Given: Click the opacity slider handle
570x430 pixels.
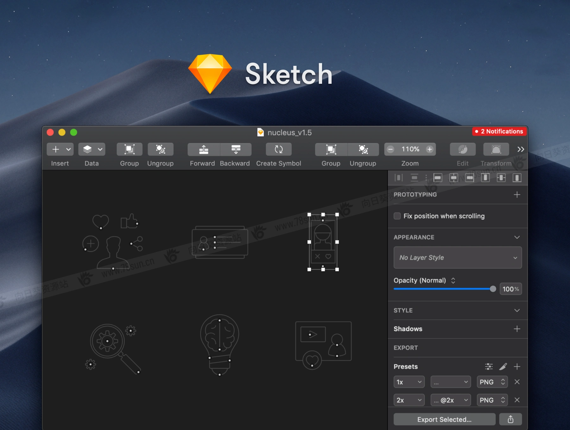Looking at the screenshot, I should point(493,289).
